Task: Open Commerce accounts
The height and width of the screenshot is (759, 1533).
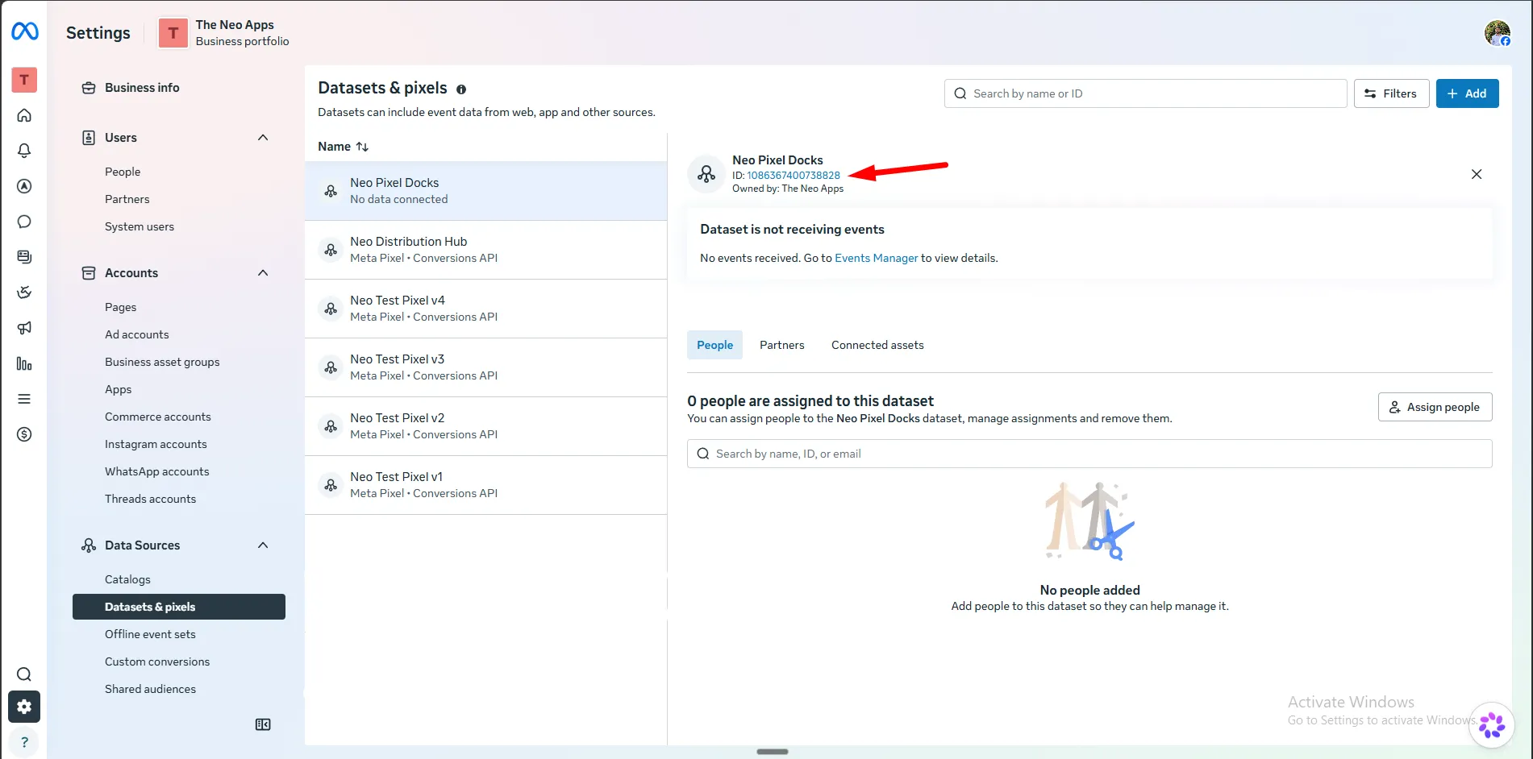Action: click(158, 417)
